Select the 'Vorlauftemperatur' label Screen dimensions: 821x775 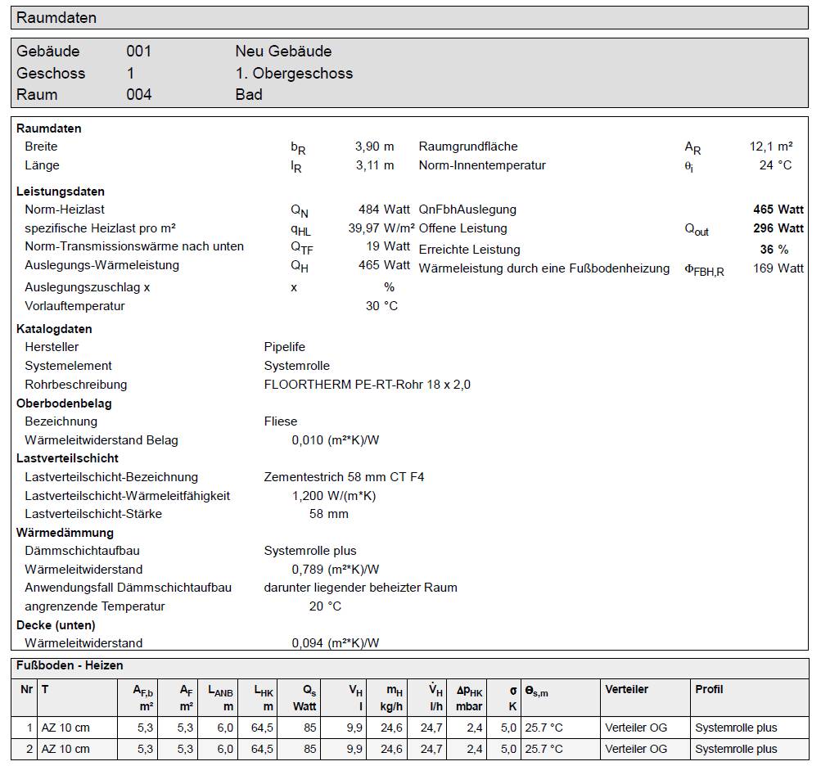click(x=74, y=306)
